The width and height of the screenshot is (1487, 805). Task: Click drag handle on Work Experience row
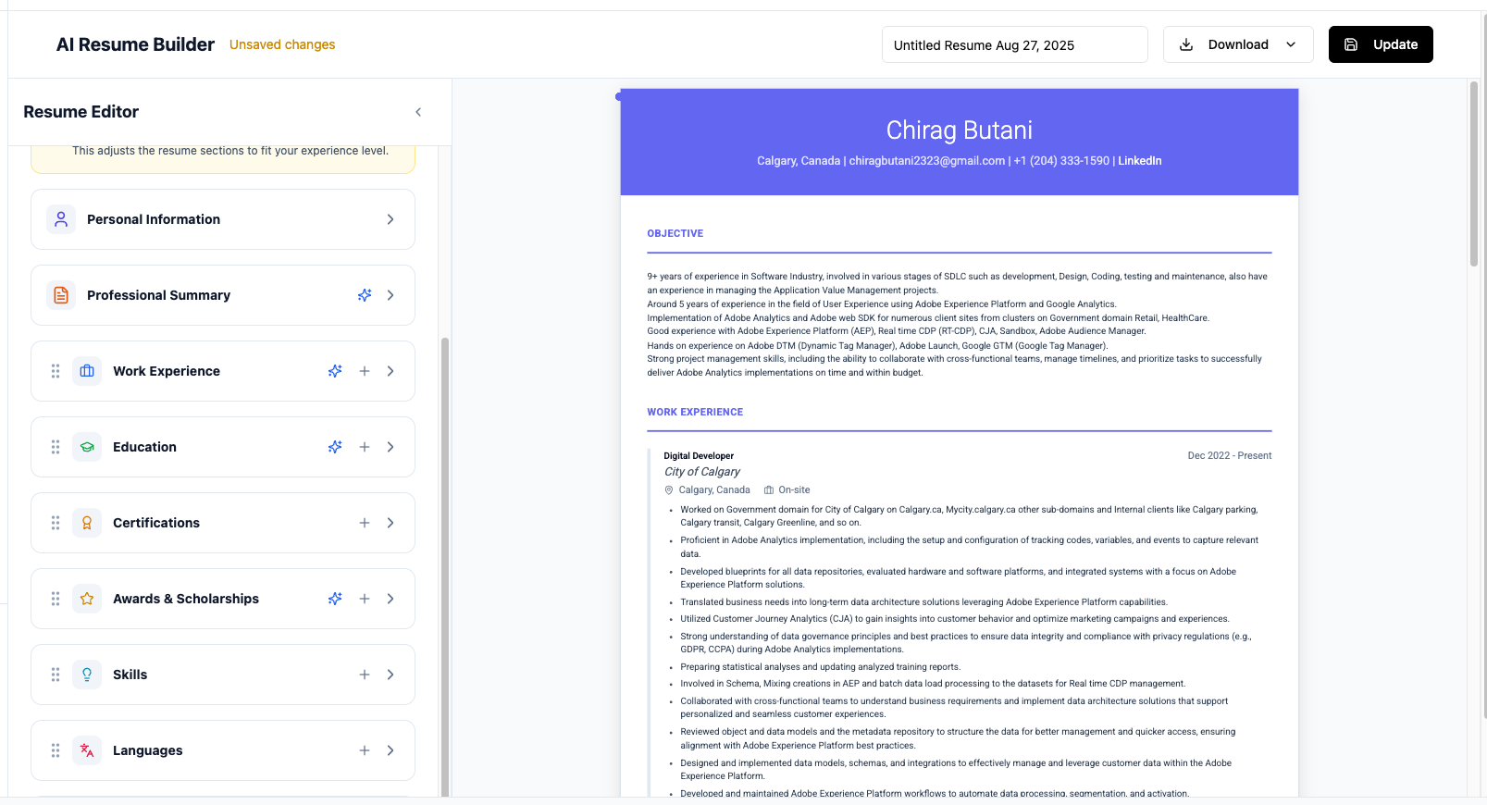click(x=56, y=371)
